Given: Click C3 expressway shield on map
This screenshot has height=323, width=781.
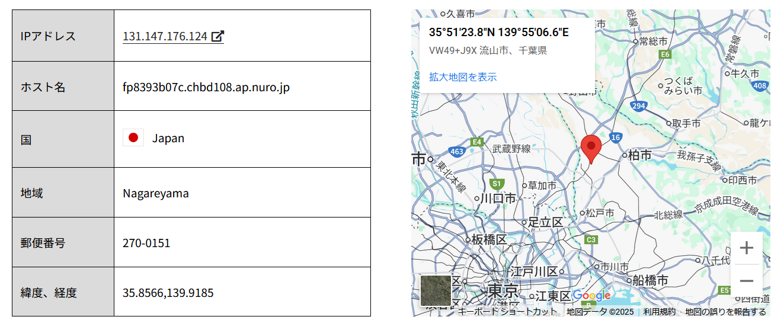Looking at the screenshot, I should [590, 240].
